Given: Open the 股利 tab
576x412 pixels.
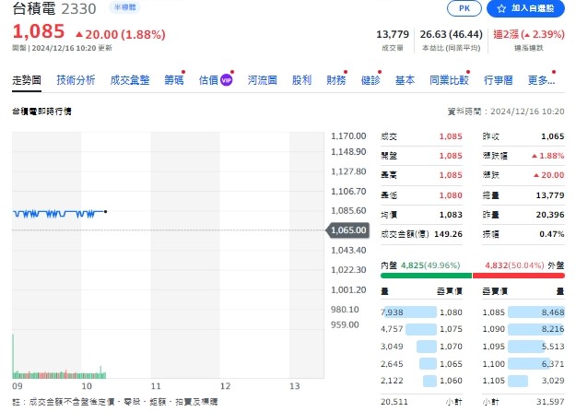Looking at the screenshot, I should pyautogui.click(x=301, y=80).
